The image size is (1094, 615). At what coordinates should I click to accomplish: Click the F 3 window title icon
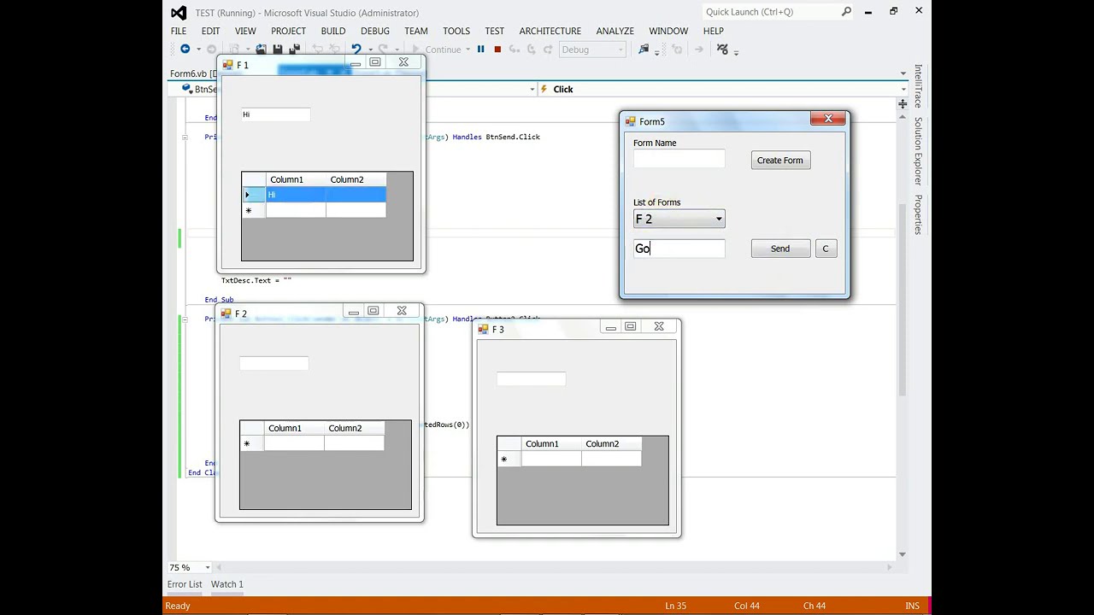pos(484,329)
